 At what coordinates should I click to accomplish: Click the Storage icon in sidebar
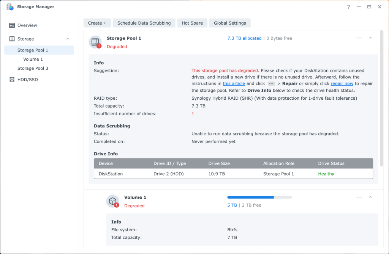tap(12, 39)
